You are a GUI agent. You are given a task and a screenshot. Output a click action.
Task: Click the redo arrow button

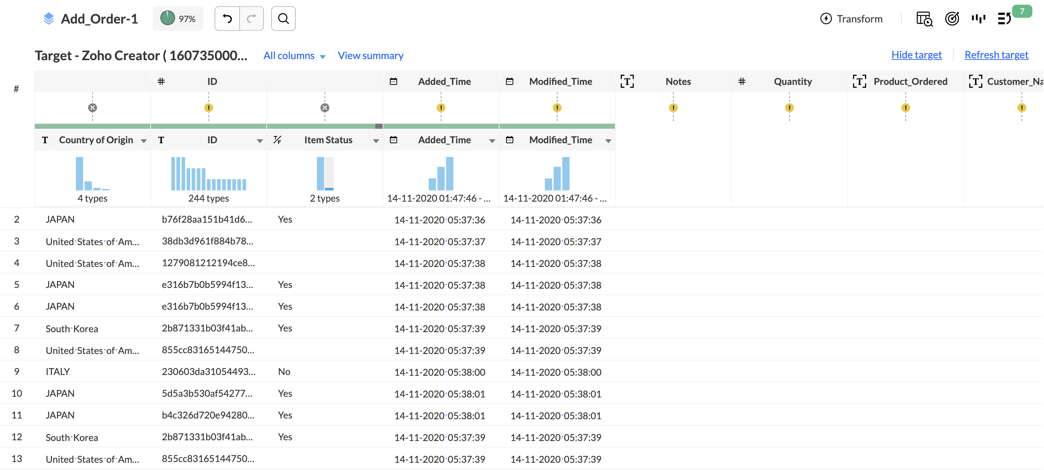tap(251, 18)
